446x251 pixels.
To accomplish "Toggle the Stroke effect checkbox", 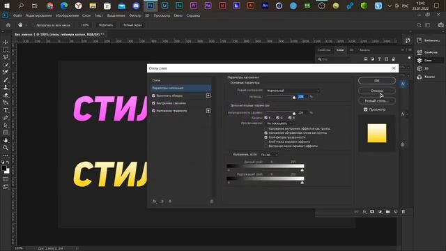I will coord(153,96).
